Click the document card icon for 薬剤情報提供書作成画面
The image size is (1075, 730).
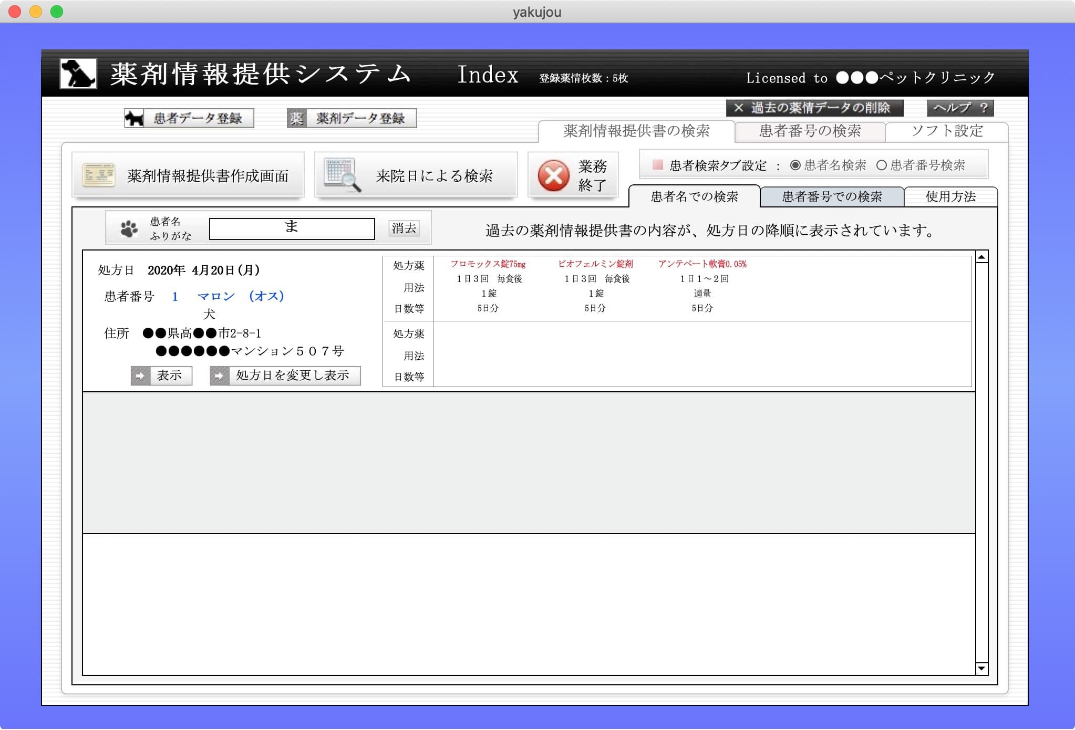pyautogui.click(x=99, y=175)
